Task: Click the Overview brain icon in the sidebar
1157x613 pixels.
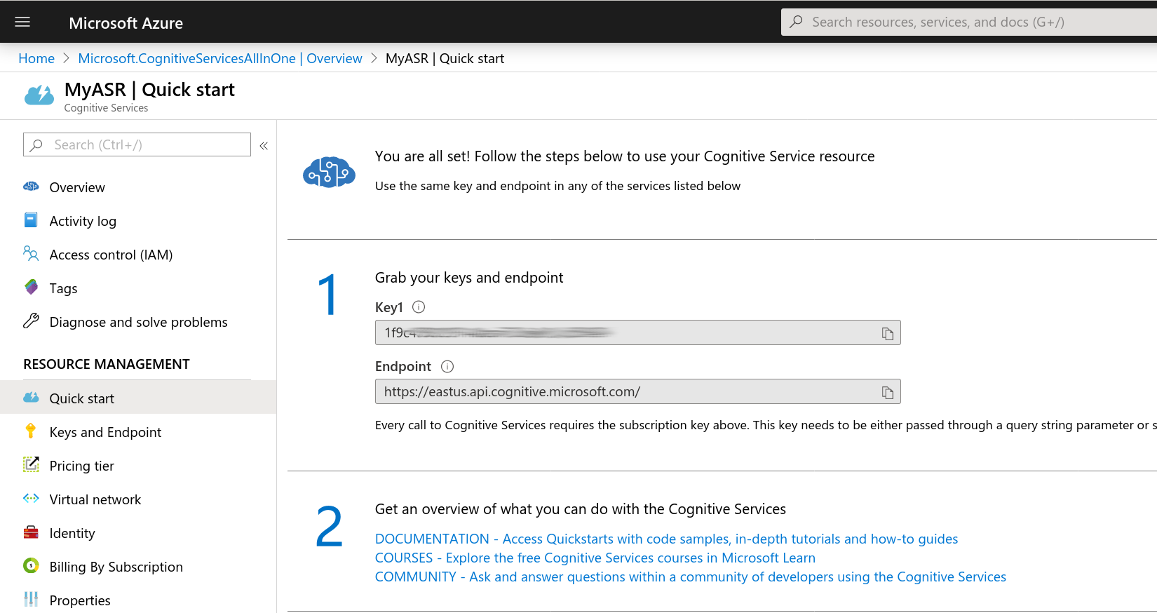Action: pyautogui.click(x=31, y=187)
